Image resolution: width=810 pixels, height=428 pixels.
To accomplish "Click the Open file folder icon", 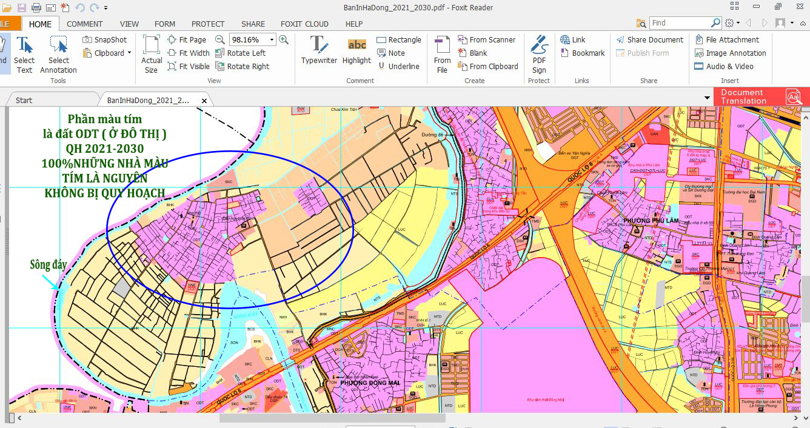I will 6,8.
